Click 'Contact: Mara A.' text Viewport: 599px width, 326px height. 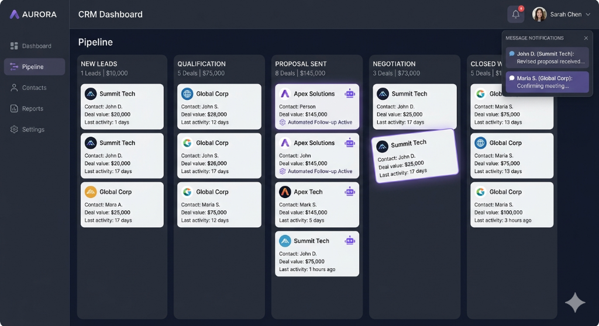coord(103,204)
